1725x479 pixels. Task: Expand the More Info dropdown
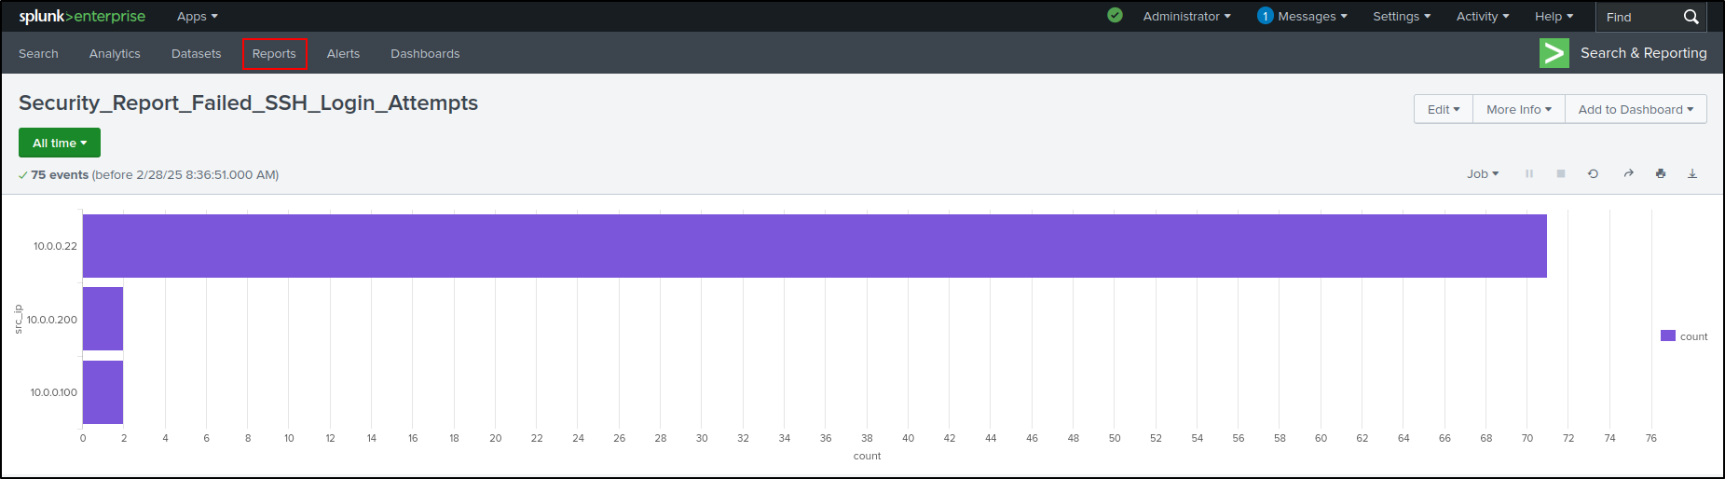1519,109
